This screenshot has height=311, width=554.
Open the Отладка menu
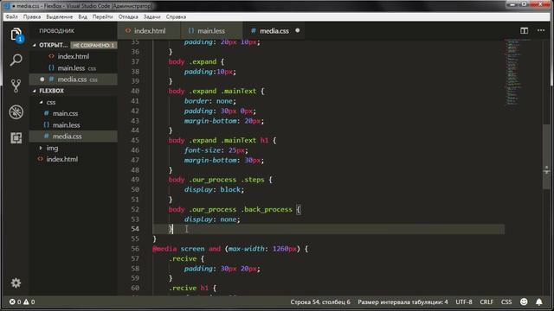(x=128, y=16)
